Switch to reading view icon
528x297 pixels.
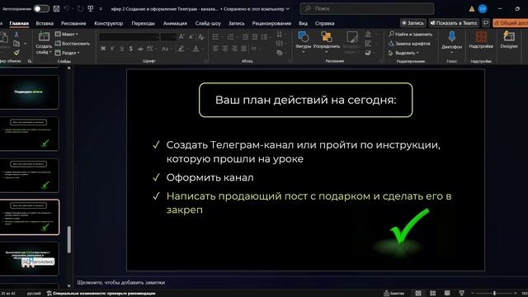click(447, 294)
